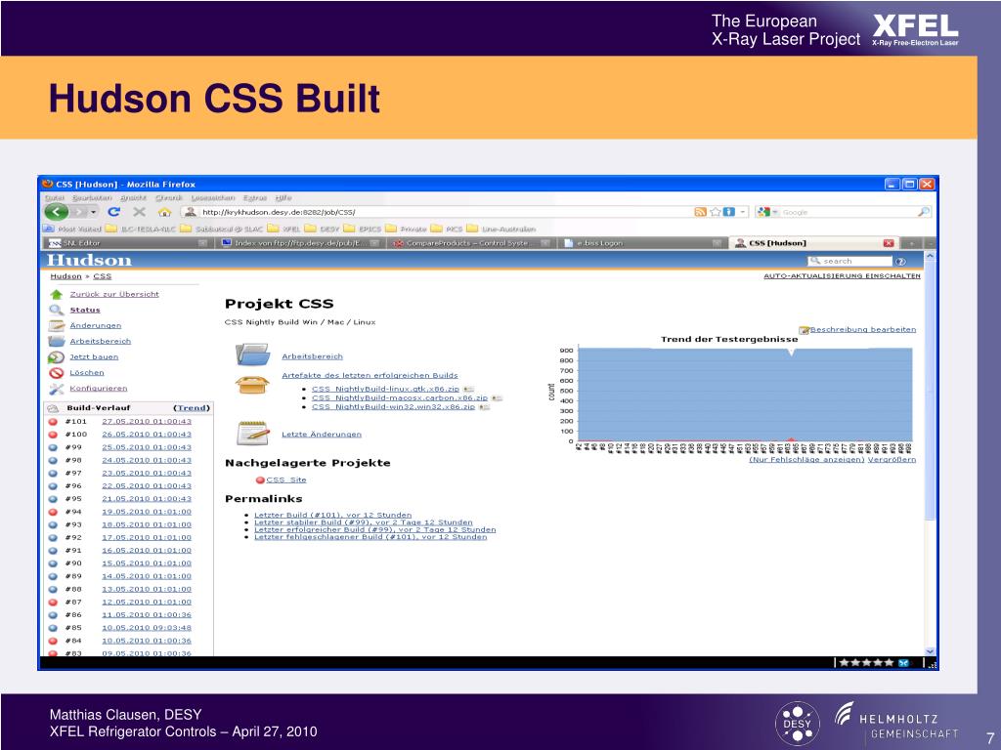Click the RSS feed icon in address bar

(700, 212)
